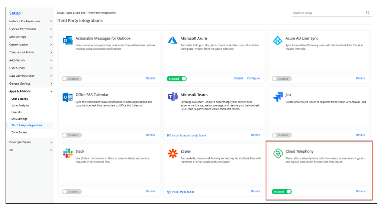
Task: Click the Microsoft Azure triangle logo
Action: tap(172, 40)
